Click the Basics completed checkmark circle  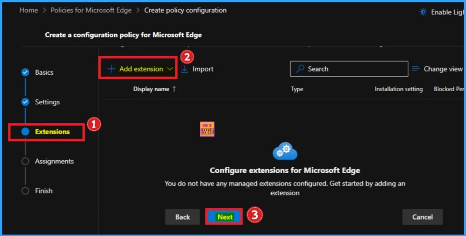[x=25, y=72]
